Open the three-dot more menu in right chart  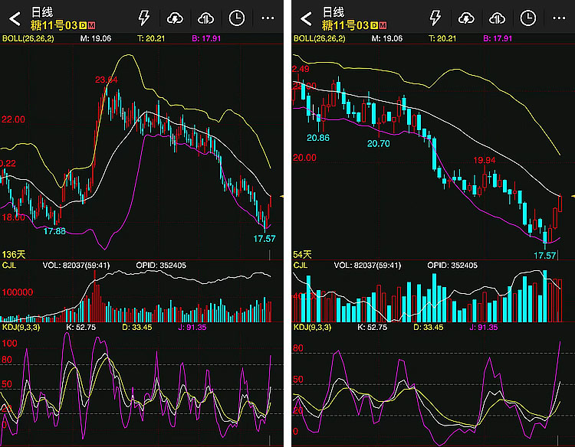559,18
